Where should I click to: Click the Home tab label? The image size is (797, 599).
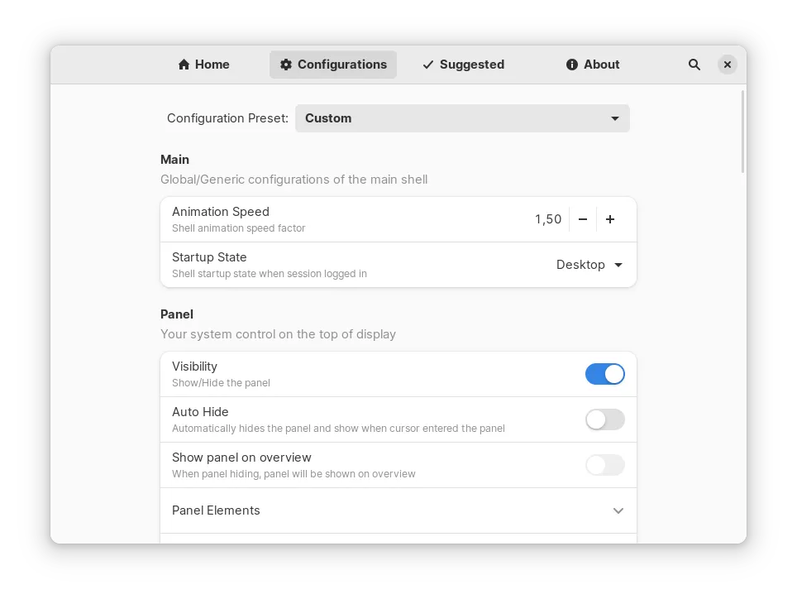coord(212,65)
